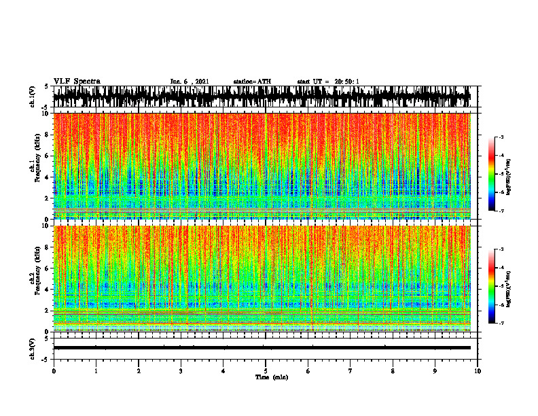538x416 pixels.
Task: Click time-axis tick label "2"
Action: click(139, 371)
